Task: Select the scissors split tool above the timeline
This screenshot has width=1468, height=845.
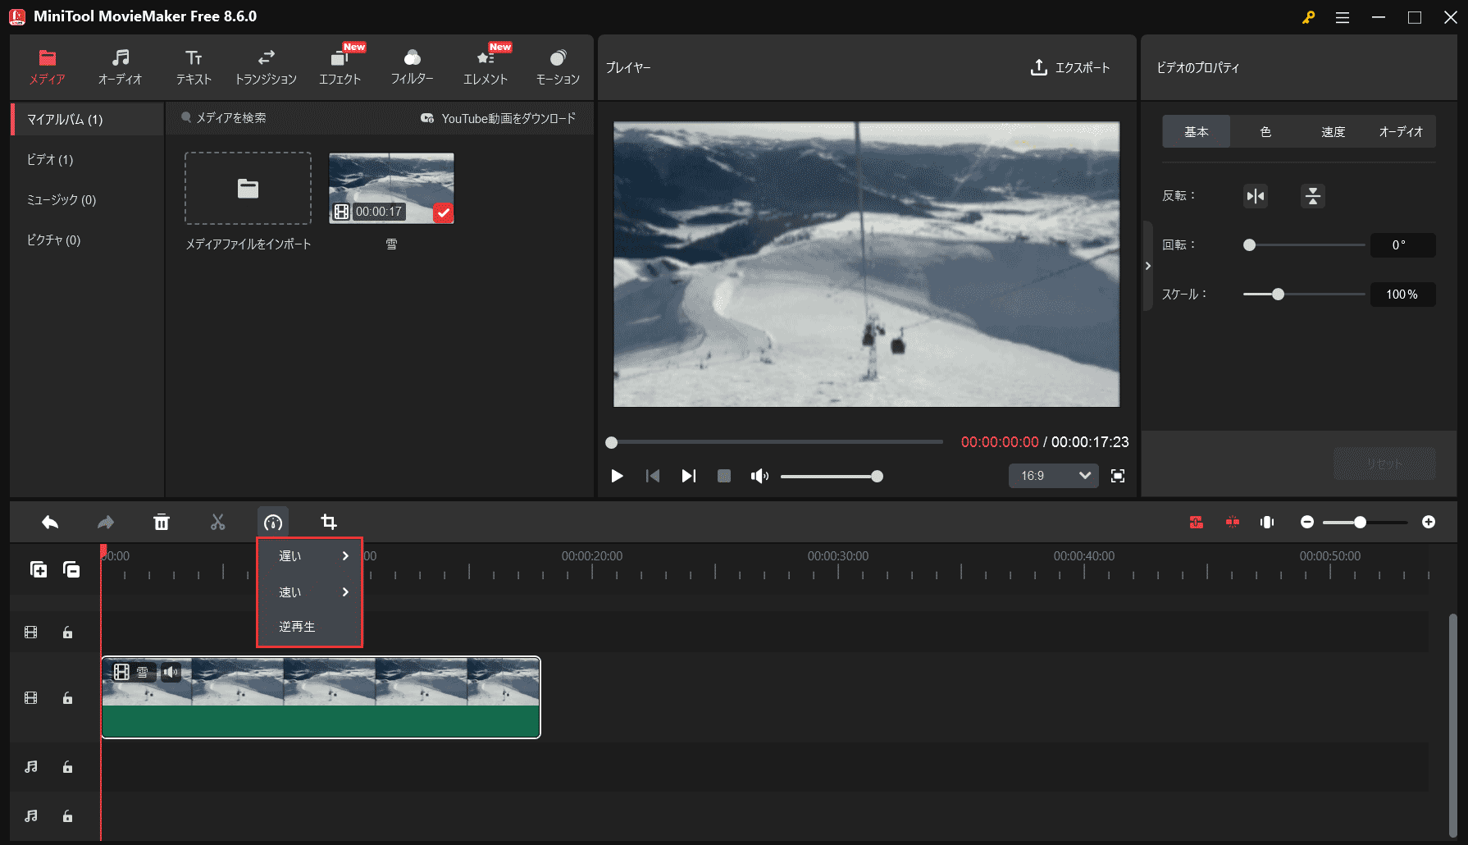Action: pos(217,522)
